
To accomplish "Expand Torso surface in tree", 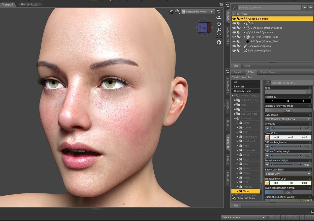I will (x=237, y=191).
